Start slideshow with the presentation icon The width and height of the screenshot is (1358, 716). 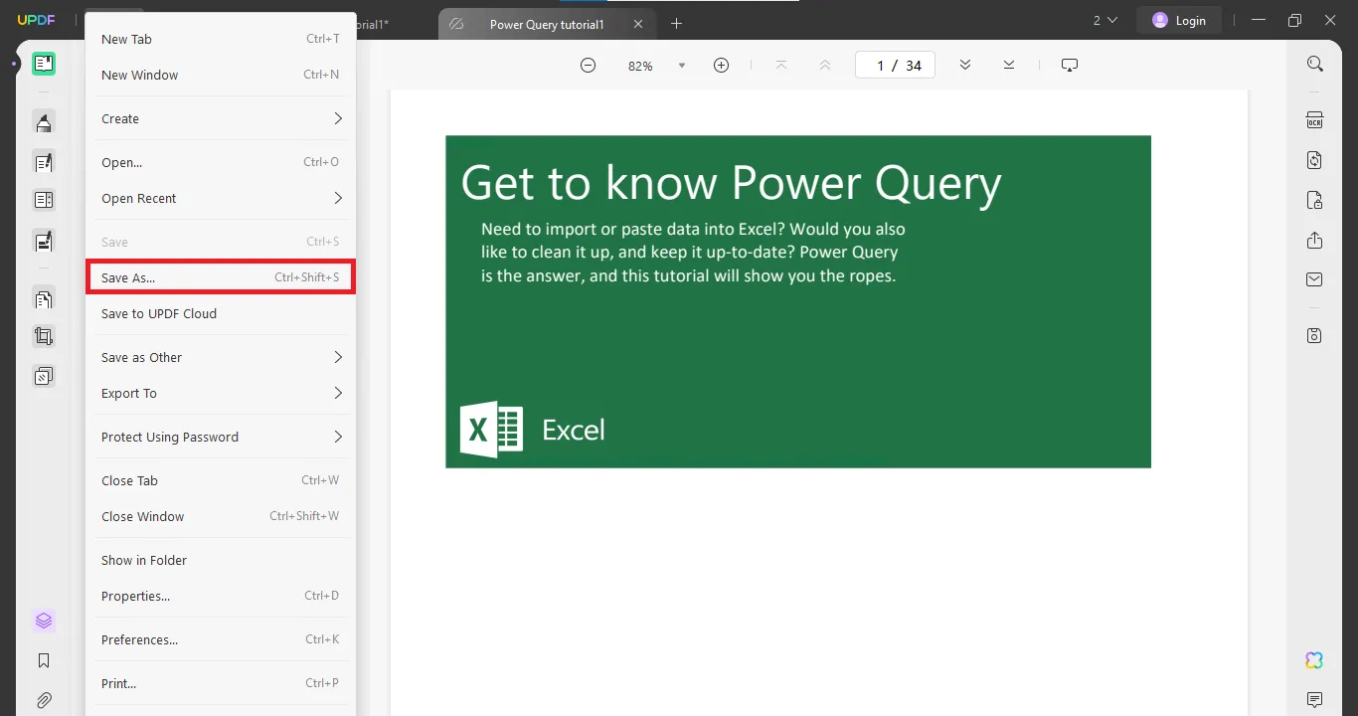click(x=1069, y=64)
